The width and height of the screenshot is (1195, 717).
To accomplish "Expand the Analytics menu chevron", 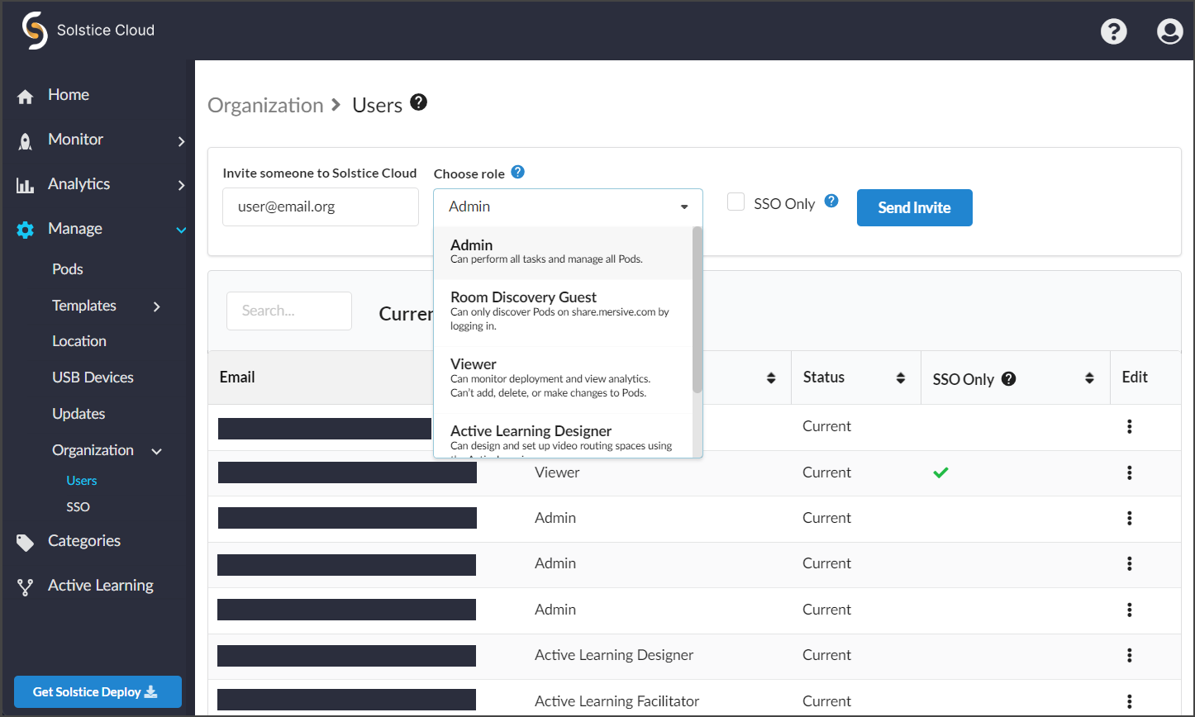I will click(181, 186).
